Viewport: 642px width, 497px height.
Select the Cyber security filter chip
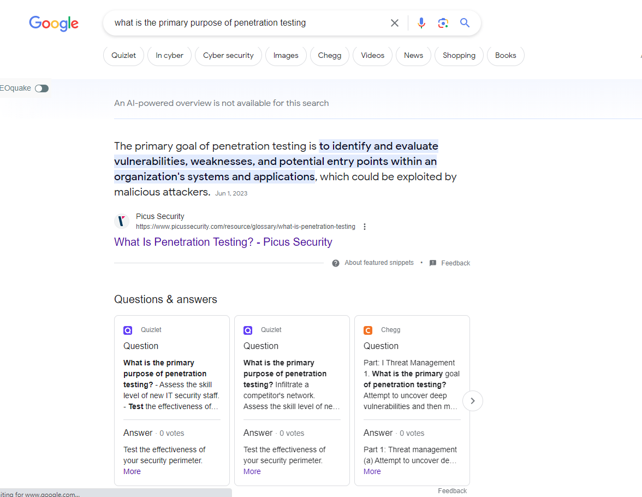point(228,55)
